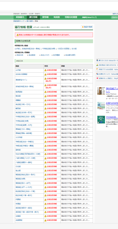The image size is (118, 229).
Task: Click the フランスベッド ad thumbnail image
Action: (x=101, y=106)
